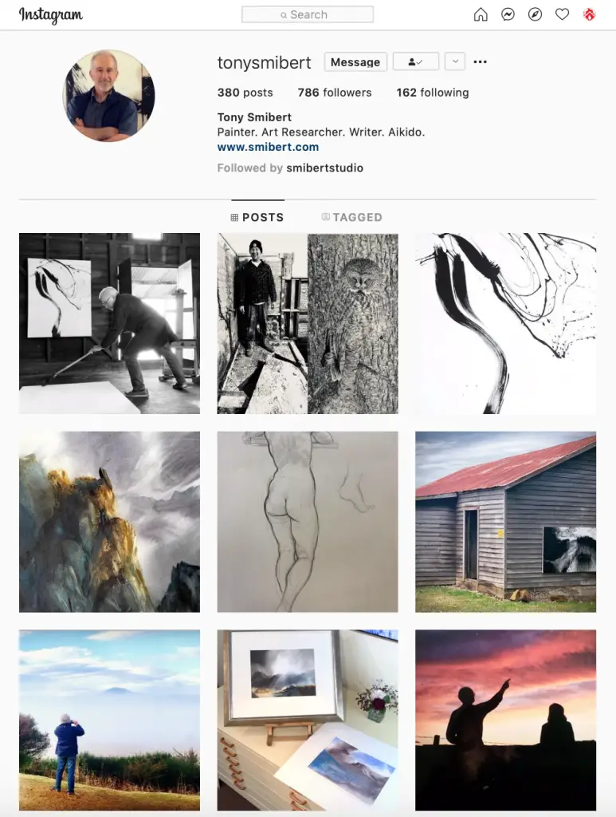Viewport: 616px width, 817px height.
Task: Click the Instagram logo
Action: point(51,15)
